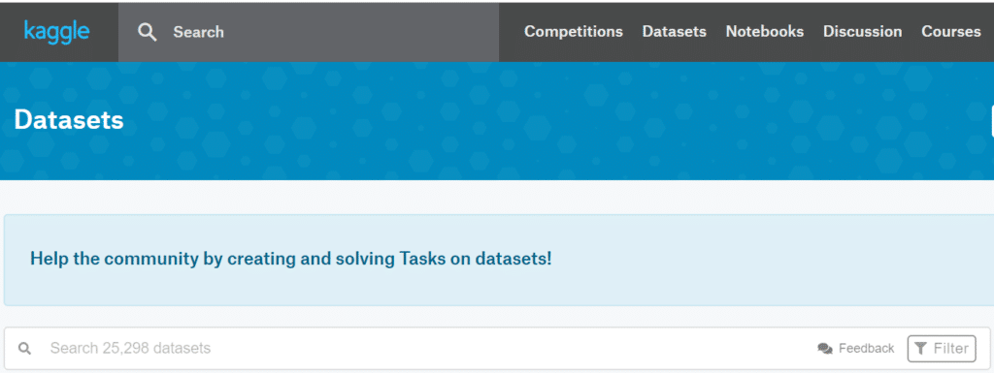This screenshot has width=994, height=373.
Task: Click the funnel icon in Filter button
Action: coord(921,349)
